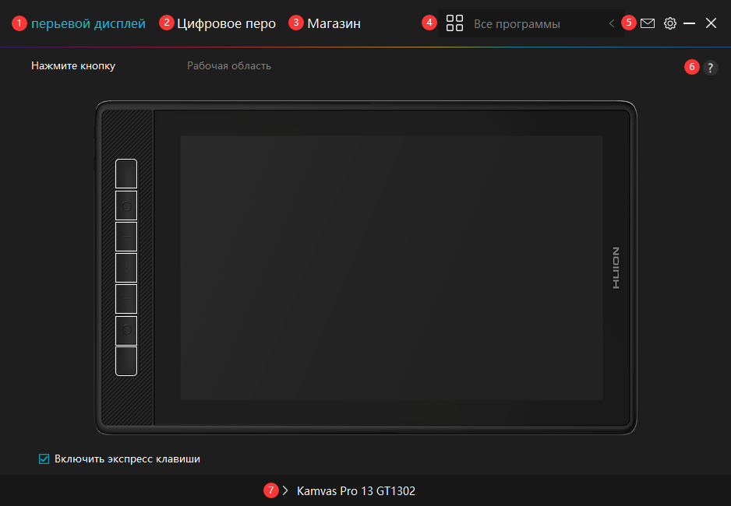Image resolution: width=731 pixels, height=506 pixels.
Task: Open the Все программы dropdown
Action: point(517,24)
